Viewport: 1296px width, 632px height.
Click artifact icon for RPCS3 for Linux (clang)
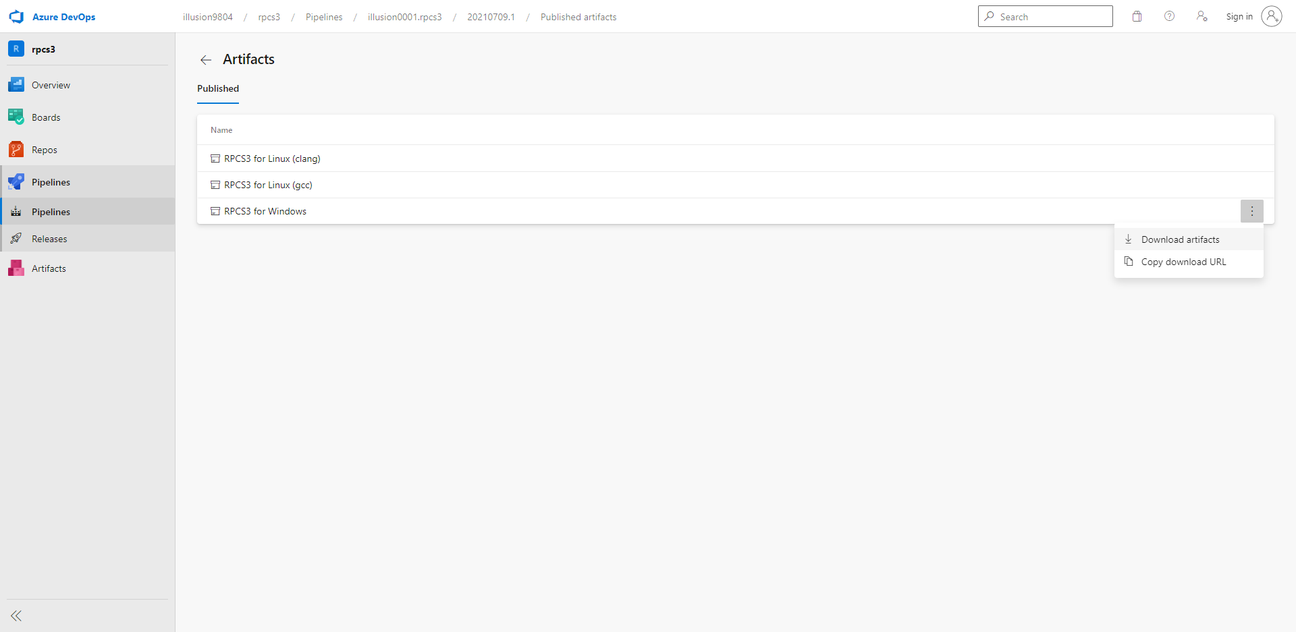click(215, 159)
